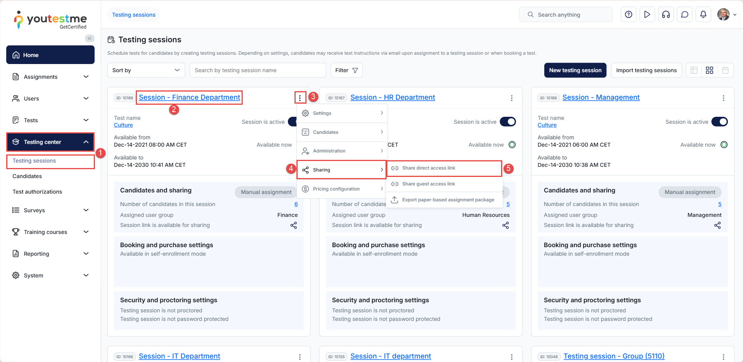The image size is (743, 362).
Task: Expand the Assignments sidebar section
Action: 51,77
